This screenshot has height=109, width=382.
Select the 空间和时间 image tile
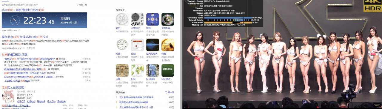tap(153, 45)
